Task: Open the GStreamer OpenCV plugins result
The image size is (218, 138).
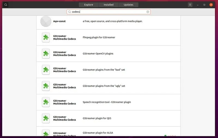Action: pos(108,54)
